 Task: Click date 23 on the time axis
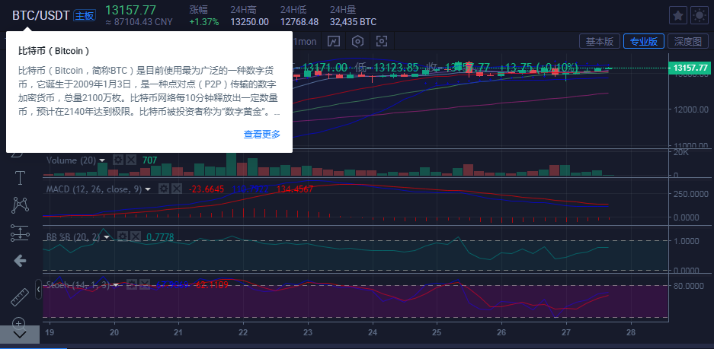pos(309,332)
